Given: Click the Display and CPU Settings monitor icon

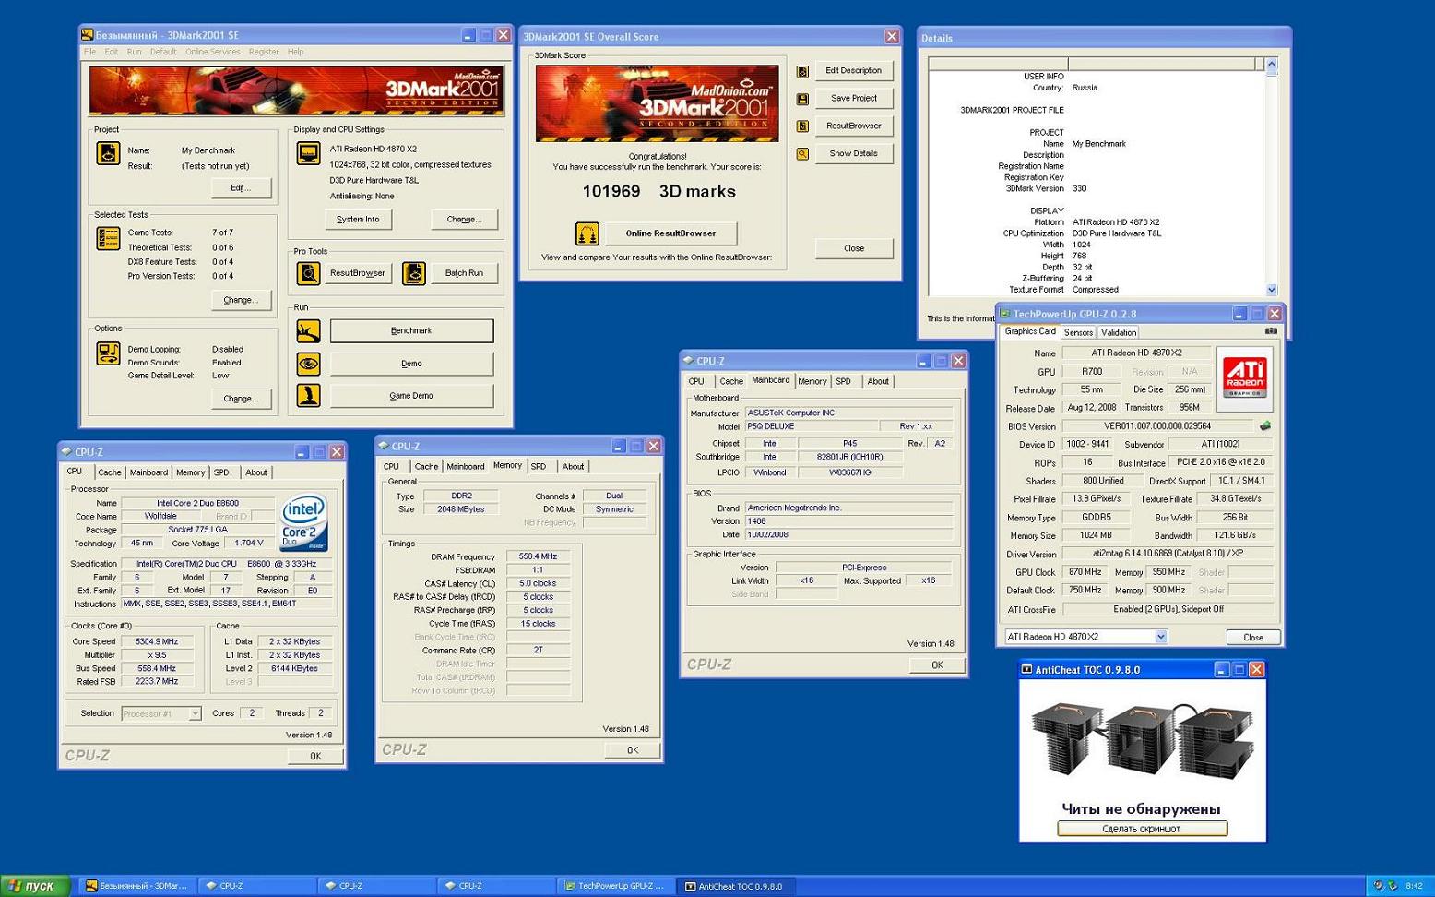Looking at the screenshot, I should click(x=308, y=153).
